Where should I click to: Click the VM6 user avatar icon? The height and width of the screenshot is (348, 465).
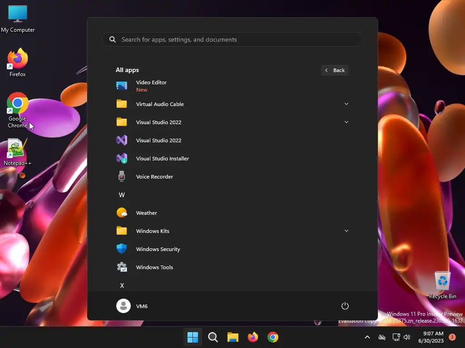pyautogui.click(x=124, y=306)
